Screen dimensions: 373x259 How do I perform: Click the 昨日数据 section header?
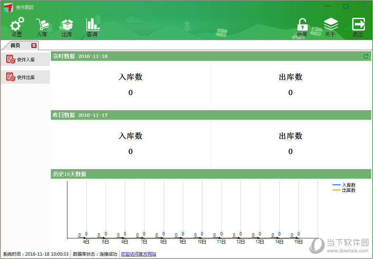pyautogui.click(x=64, y=115)
